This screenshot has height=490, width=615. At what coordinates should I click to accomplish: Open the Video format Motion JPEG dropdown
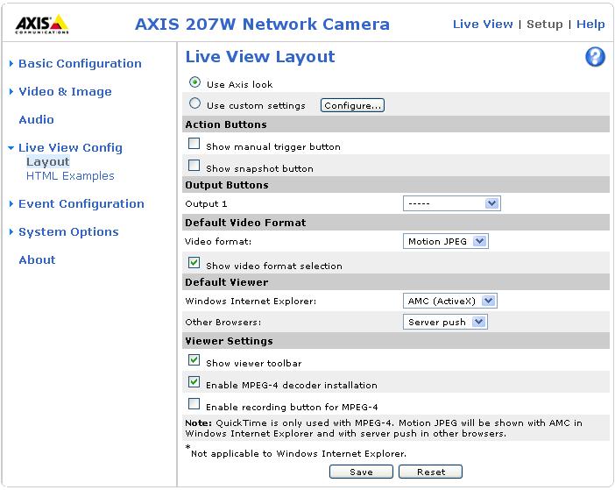coord(446,241)
